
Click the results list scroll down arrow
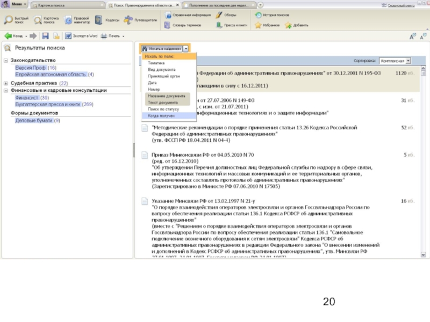423,254
